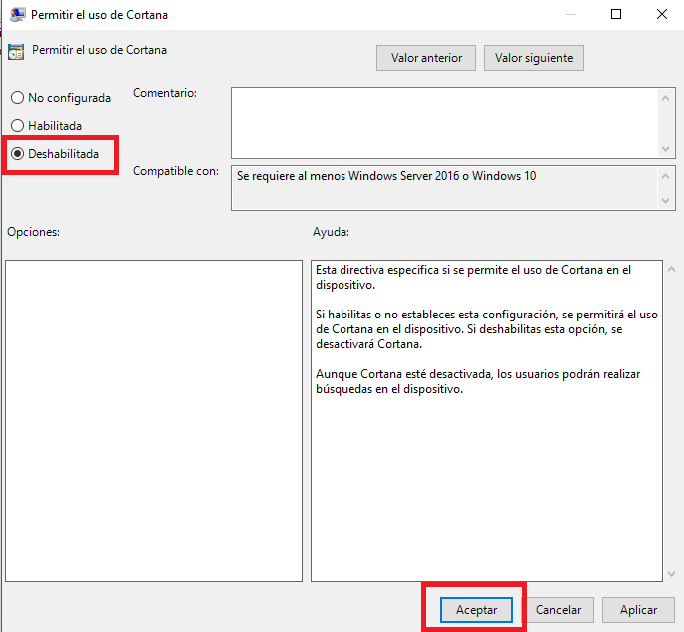Click the Ayuda panel scroll down arrow

pos(672,574)
